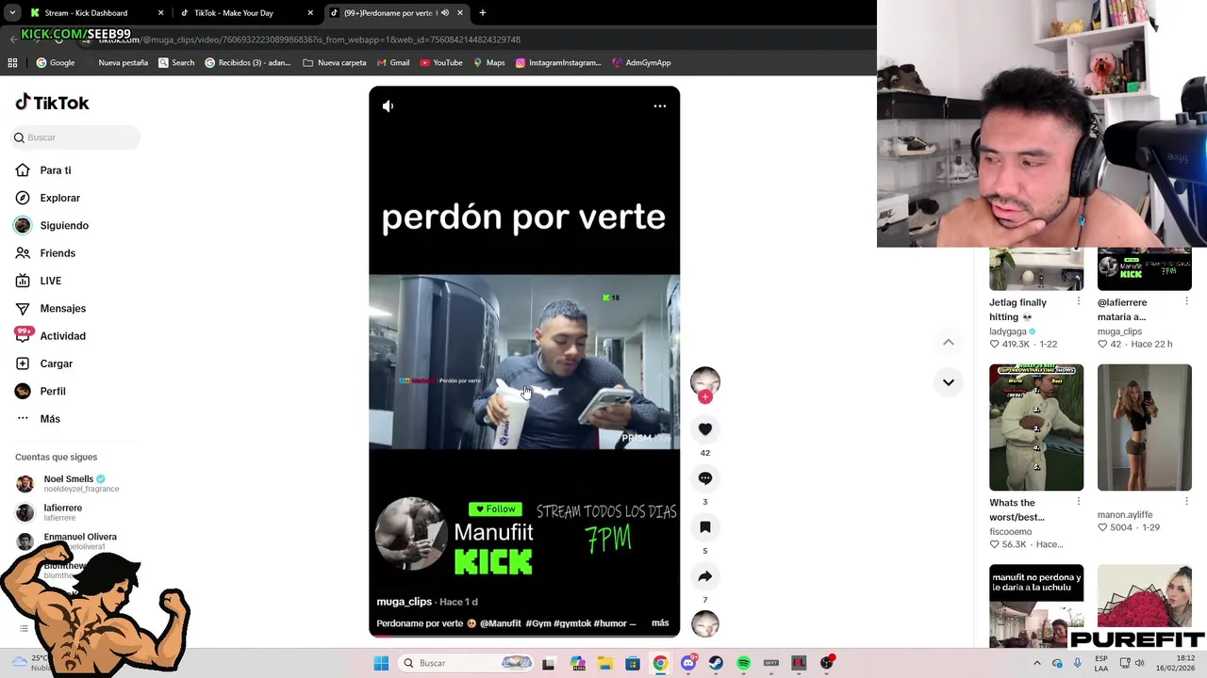Image resolution: width=1207 pixels, height=678 pixels.
Task: Open the Maps bookmark
Action: 489,63
